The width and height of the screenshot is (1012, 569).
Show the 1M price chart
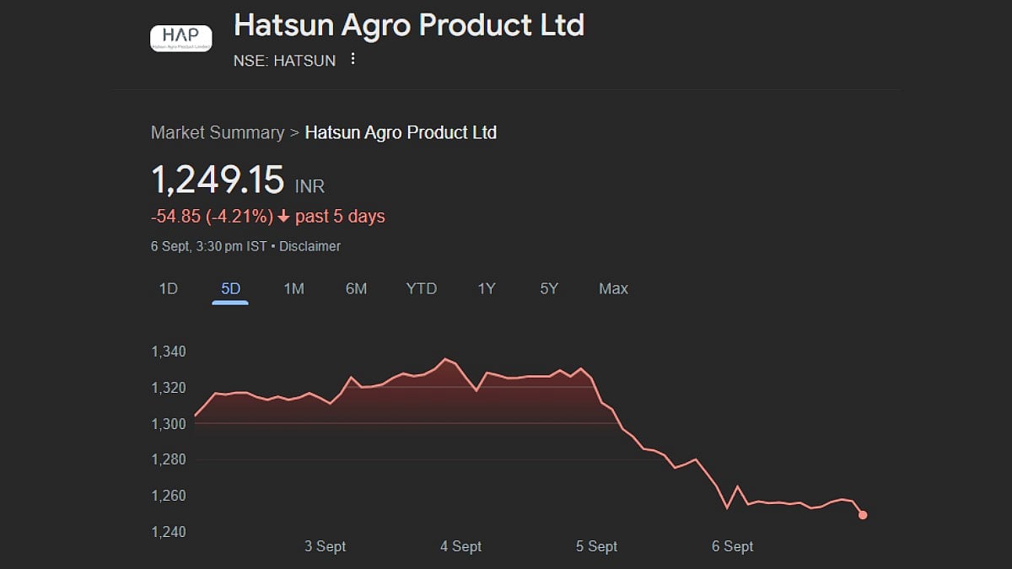(x=293, y=288)
